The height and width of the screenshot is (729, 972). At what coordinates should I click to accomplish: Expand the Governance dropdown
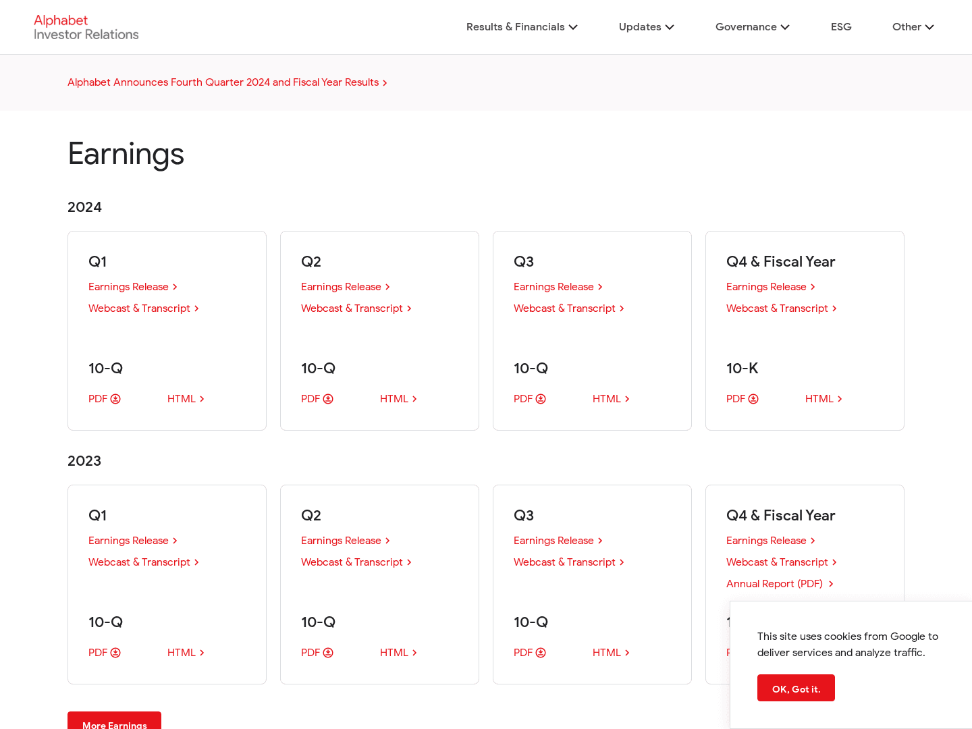pyautogui.click(x=752, y=27)
